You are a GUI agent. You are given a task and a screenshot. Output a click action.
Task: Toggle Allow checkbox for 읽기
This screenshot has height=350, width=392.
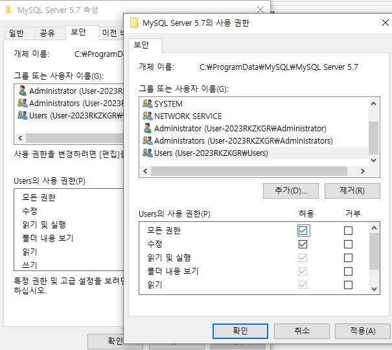tap(303, 285)
